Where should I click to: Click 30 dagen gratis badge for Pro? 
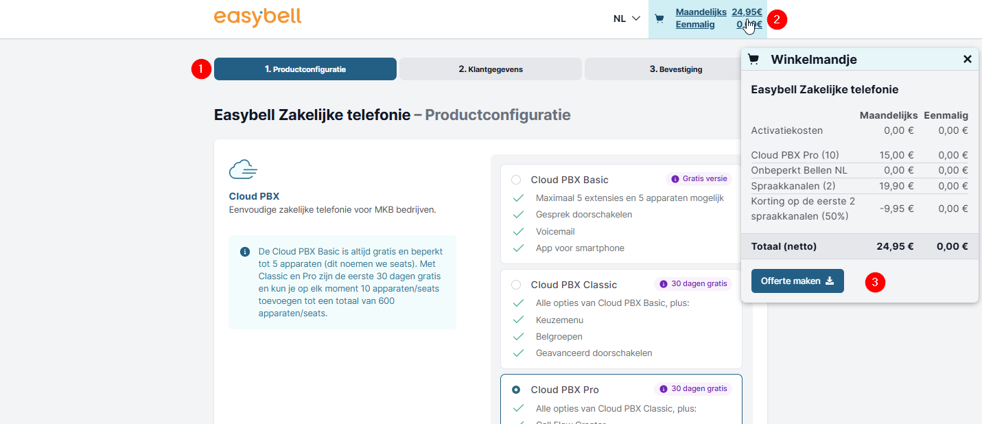pyautogui.click(x=693, y=389)
